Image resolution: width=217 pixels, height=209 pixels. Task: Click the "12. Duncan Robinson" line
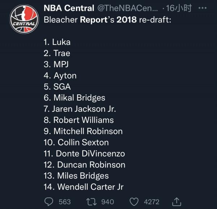(x=84, y=165)
